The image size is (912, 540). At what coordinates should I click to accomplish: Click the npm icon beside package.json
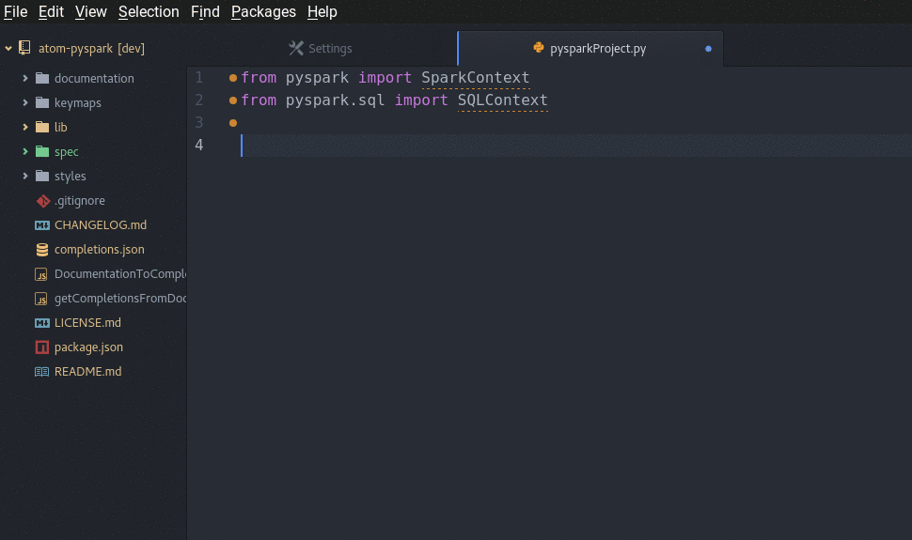click(42, 347)
